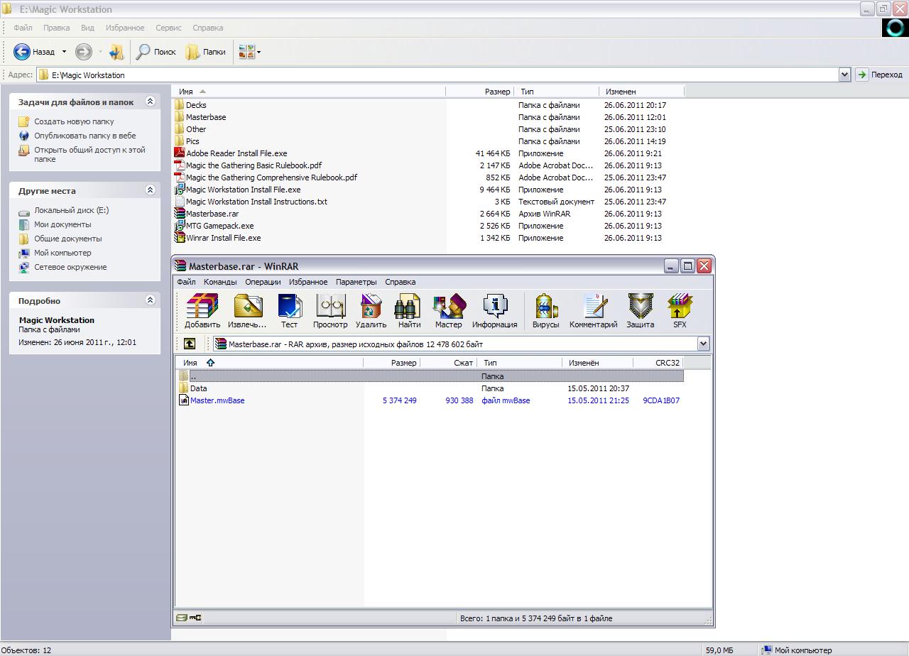Open Просмотр (View) in WinRAR toolbar

tap(330, 312)
